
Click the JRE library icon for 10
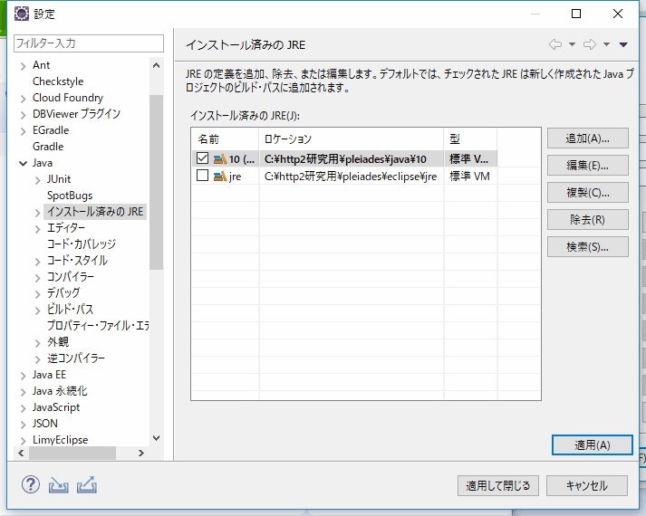click(x=220, y=158)
